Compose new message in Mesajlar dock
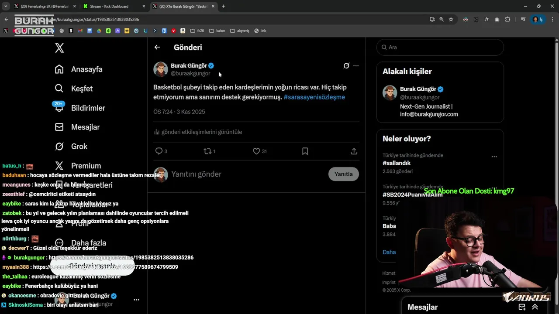Screen dimensions: 559x314 point(522,307)
